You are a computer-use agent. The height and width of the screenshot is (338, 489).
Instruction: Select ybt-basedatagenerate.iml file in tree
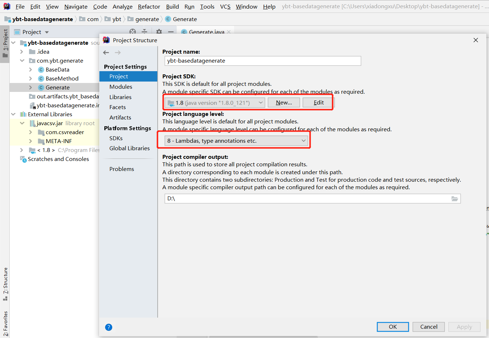(x=64, y=106)
